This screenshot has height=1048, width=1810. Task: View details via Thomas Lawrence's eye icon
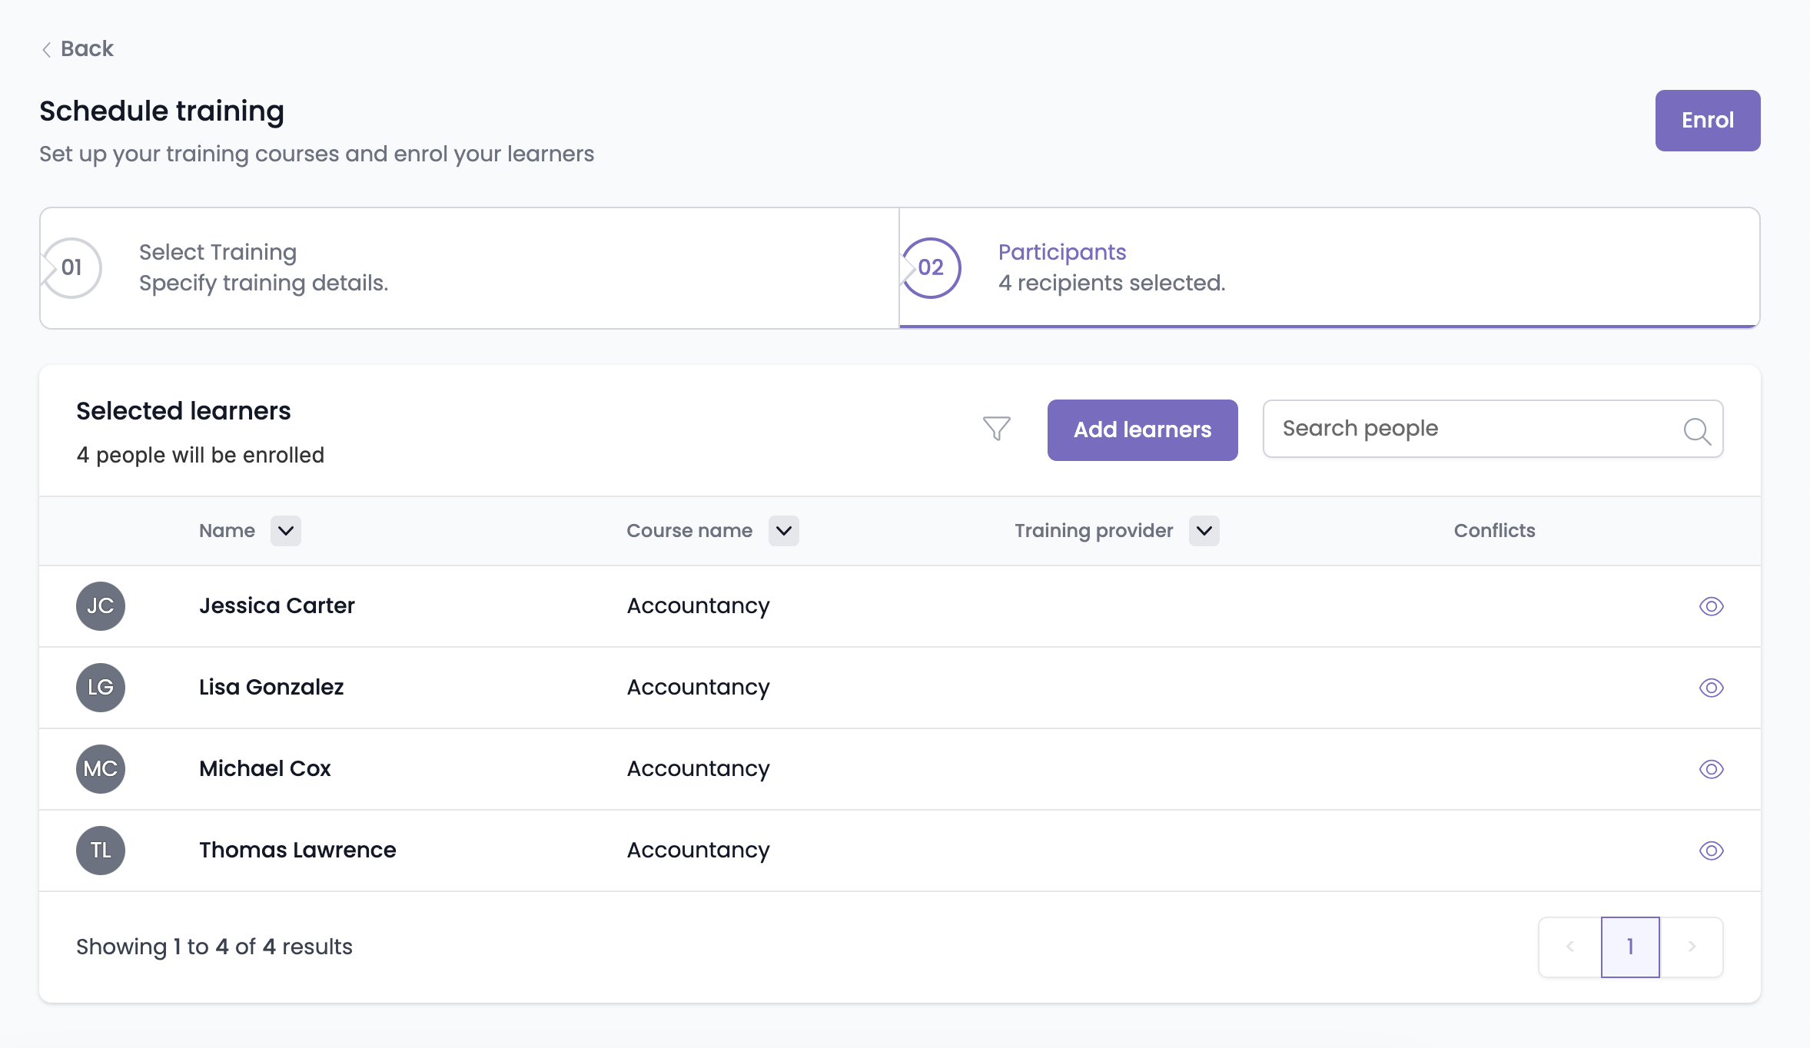coord(1711,851)
